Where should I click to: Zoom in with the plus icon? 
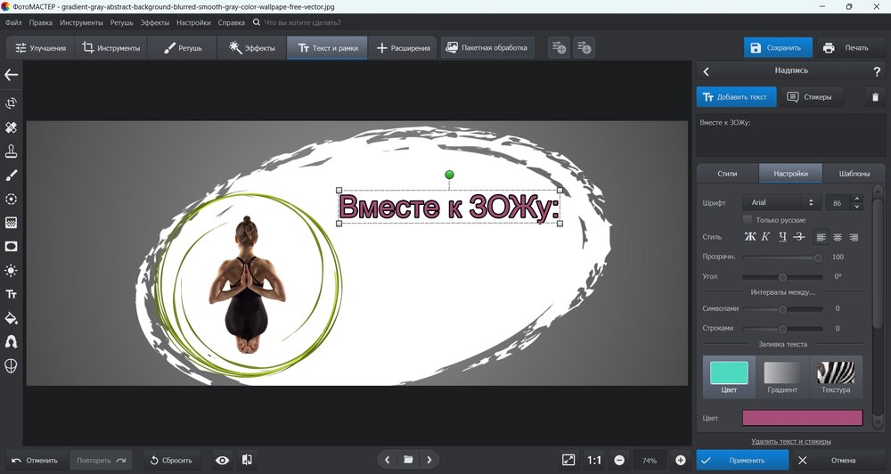(681, 460)
